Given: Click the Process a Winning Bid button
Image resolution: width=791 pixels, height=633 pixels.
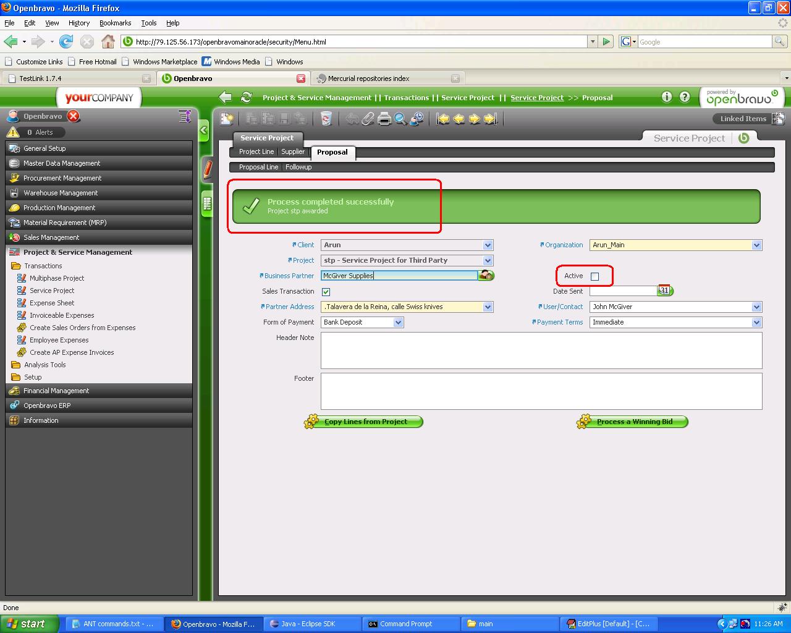Looking at the screenshot, I should coord(634,422).
